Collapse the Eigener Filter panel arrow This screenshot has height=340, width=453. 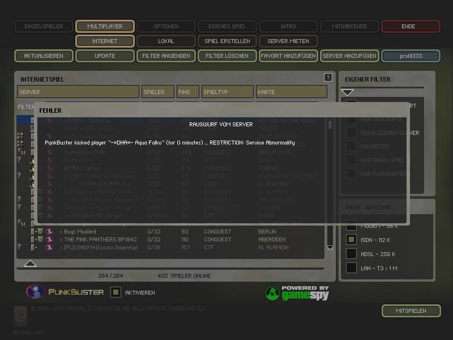point(347,92)
